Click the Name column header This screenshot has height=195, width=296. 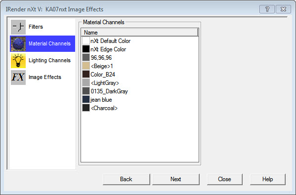click(x=139, y=32)
